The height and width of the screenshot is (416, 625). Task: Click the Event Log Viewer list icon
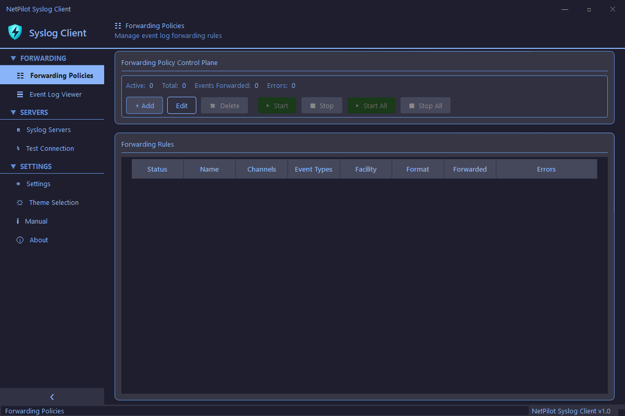coord(20,95)
